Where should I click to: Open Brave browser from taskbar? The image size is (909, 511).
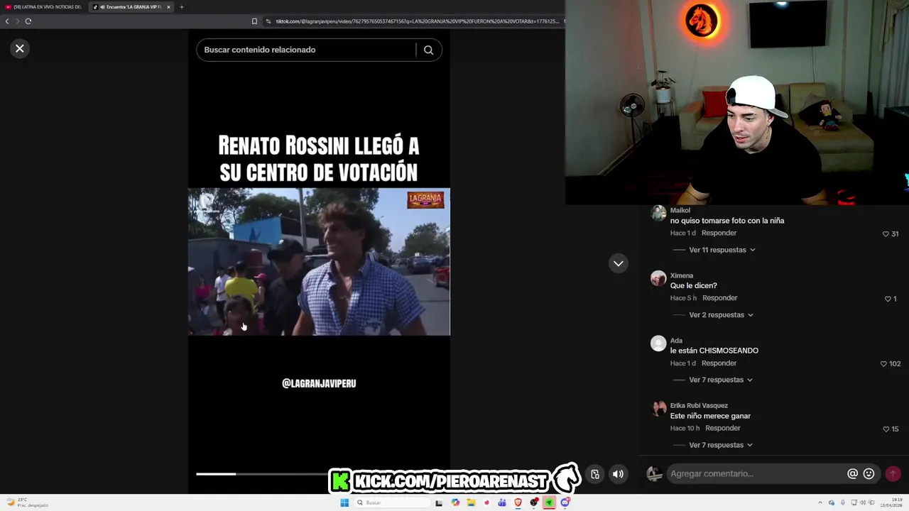[x=518, y=502]
